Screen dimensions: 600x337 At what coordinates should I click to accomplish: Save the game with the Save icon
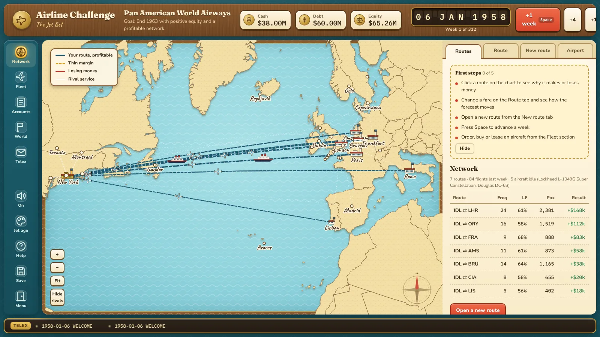point(21,274)
